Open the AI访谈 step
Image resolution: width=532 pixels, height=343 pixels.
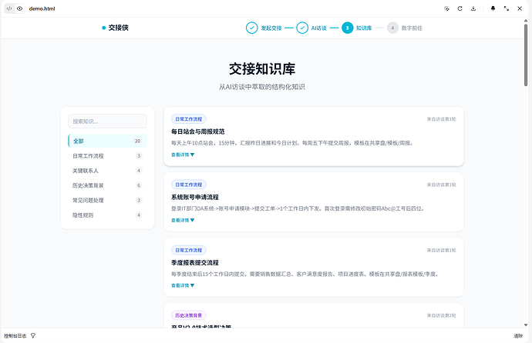[x=311, y=28]
